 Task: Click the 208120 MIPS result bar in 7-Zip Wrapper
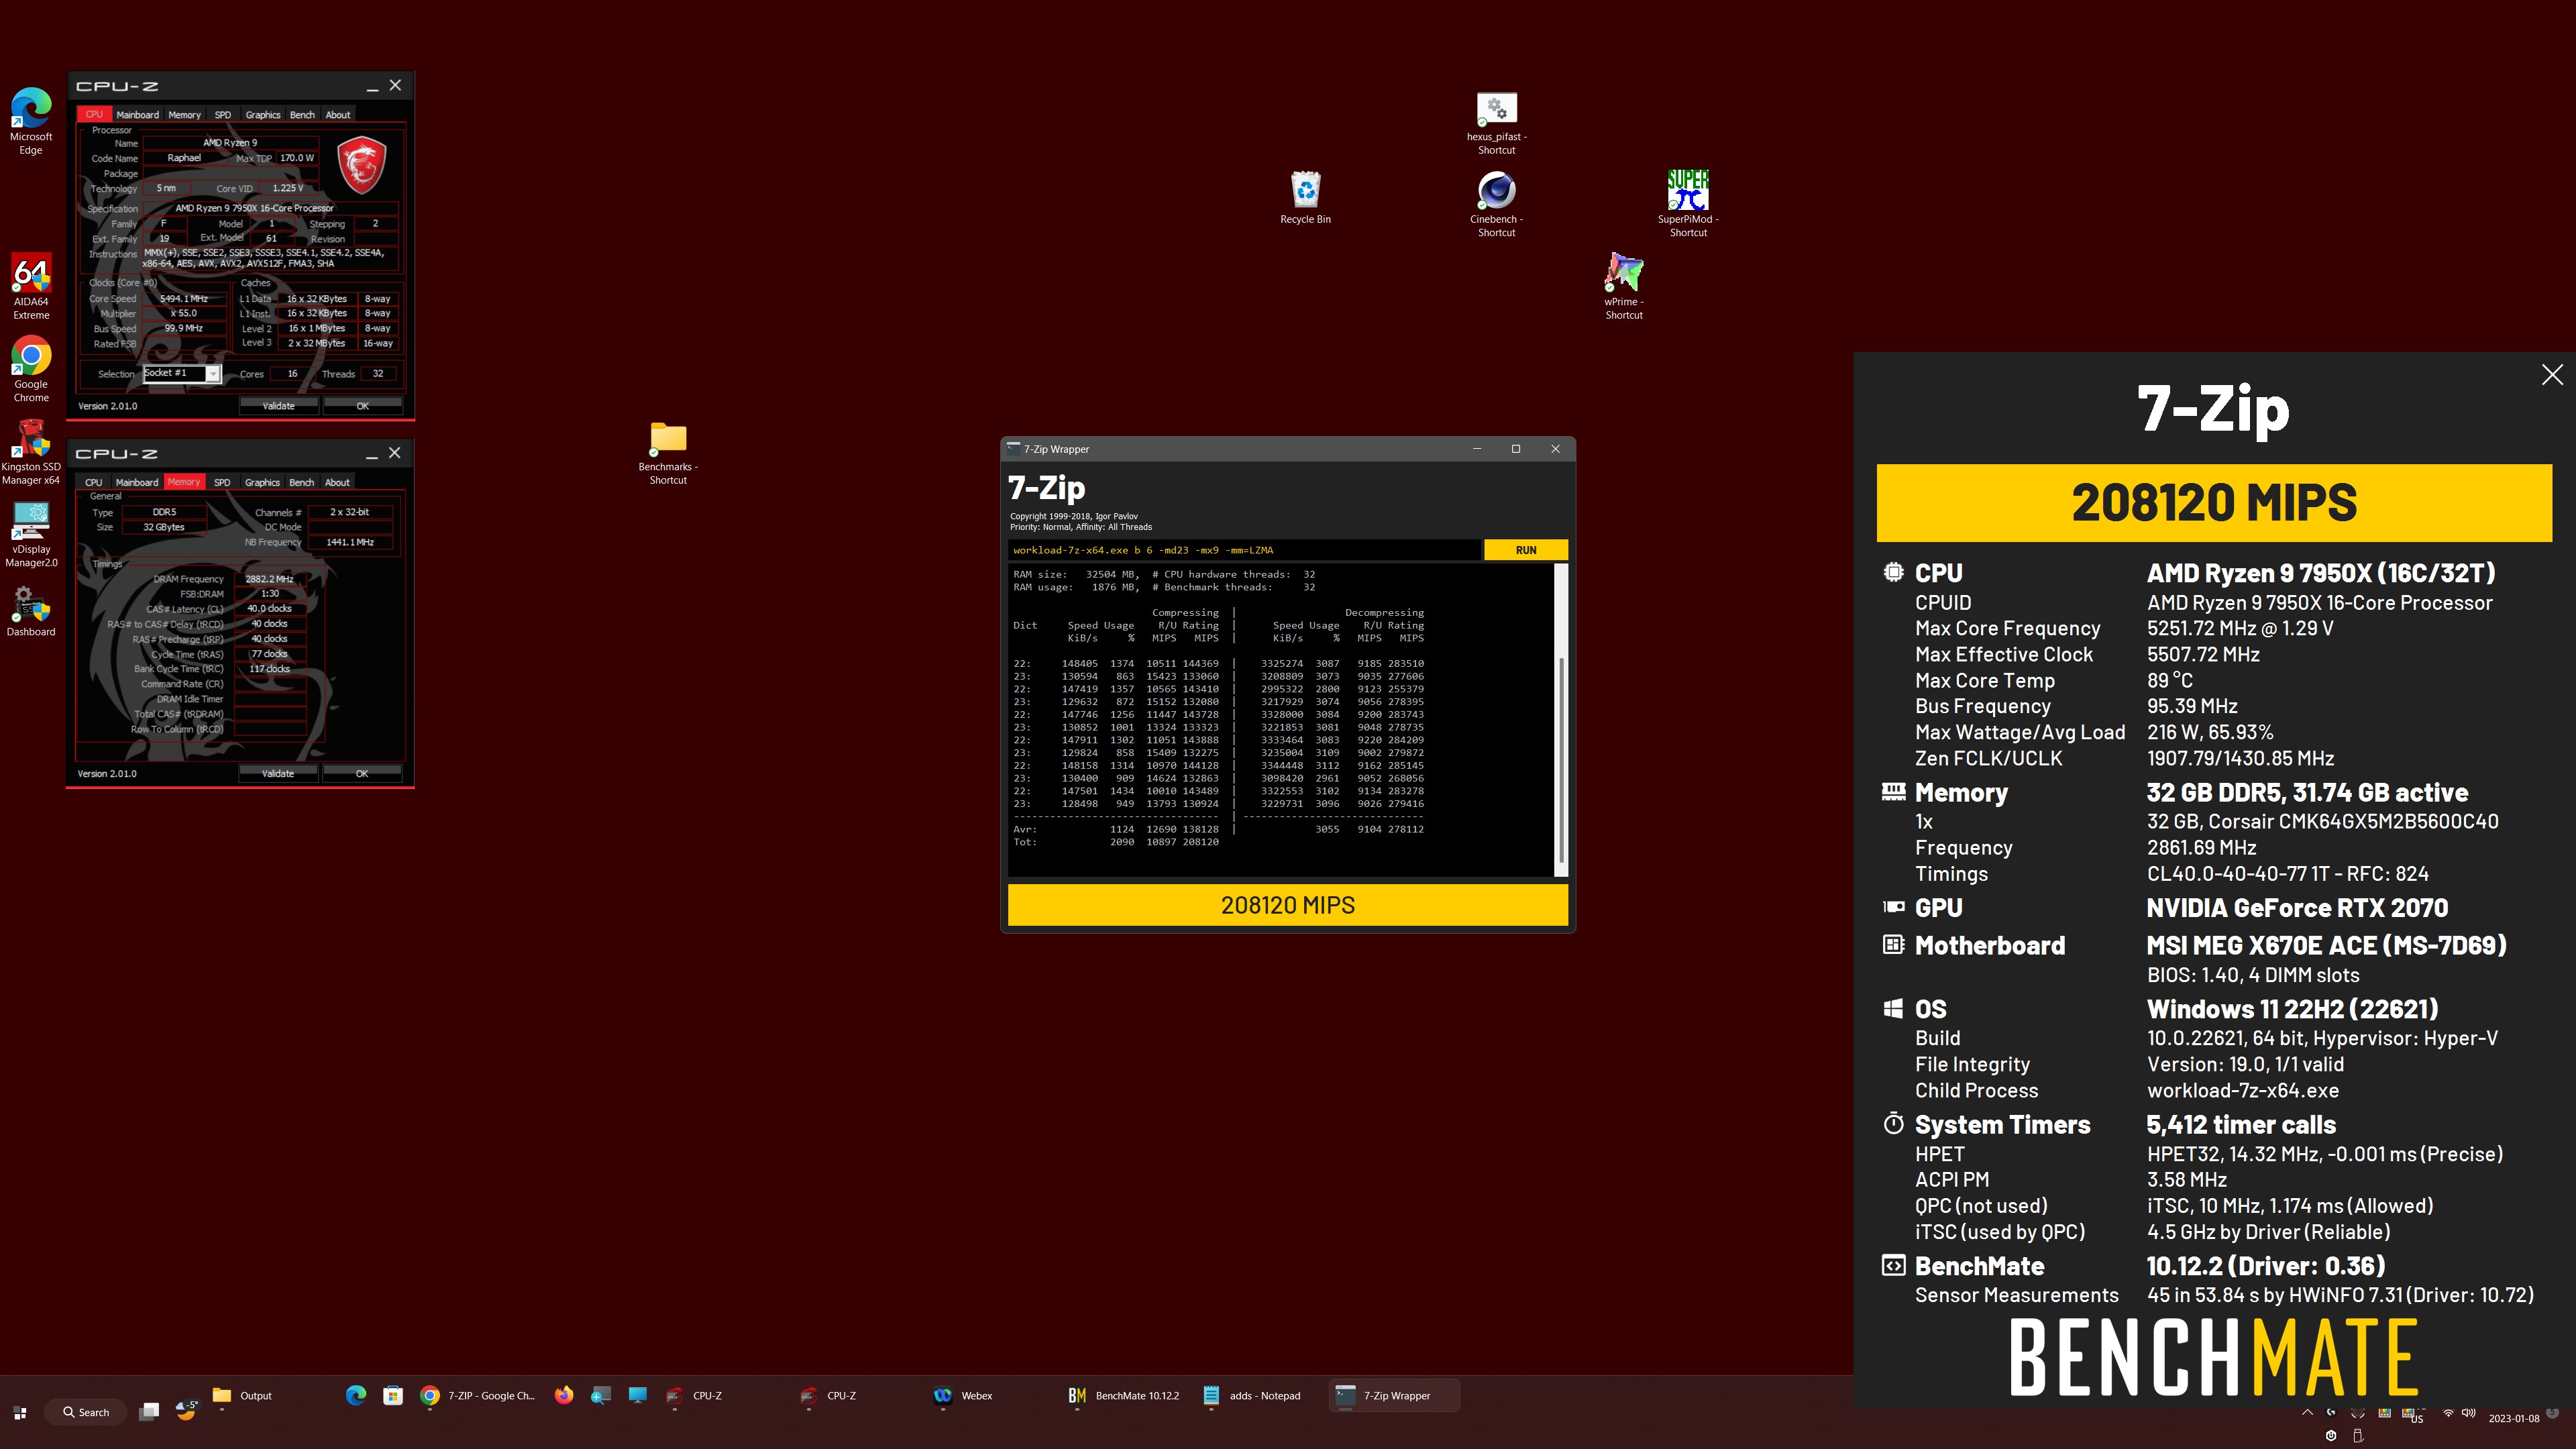1287,905
